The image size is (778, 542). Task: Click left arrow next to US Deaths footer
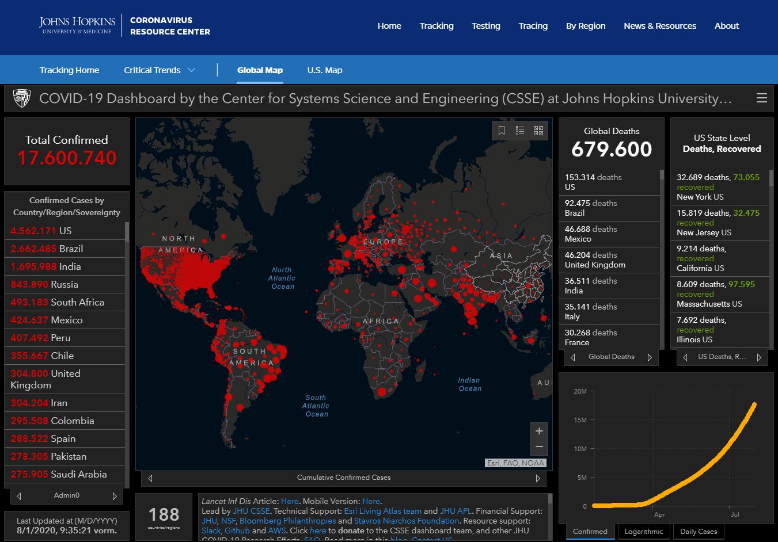[685, 357]
